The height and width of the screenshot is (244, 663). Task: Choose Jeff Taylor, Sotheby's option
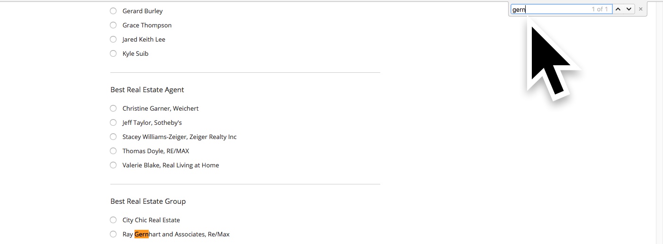113,122
